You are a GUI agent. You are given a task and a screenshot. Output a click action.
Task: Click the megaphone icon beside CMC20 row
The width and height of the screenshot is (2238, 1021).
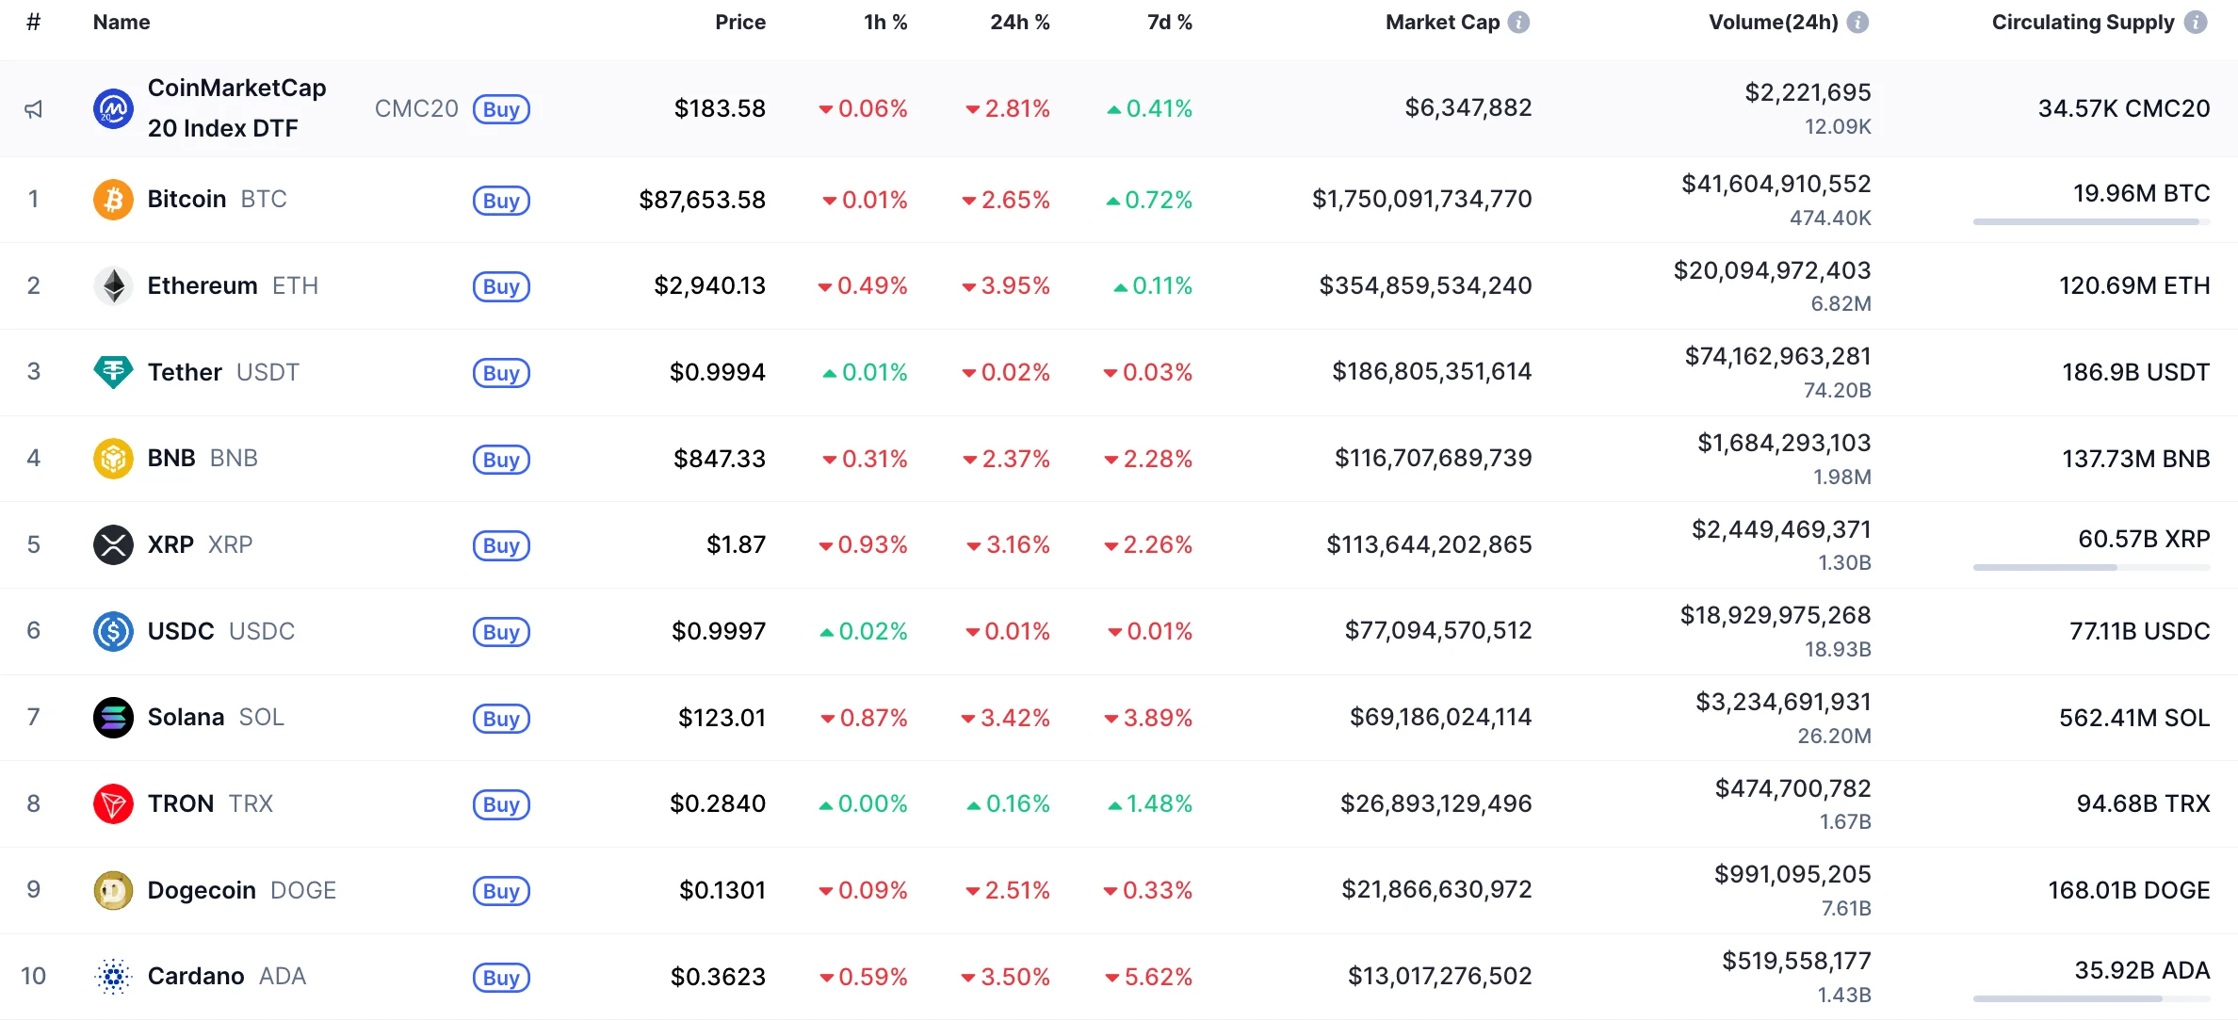34,109
